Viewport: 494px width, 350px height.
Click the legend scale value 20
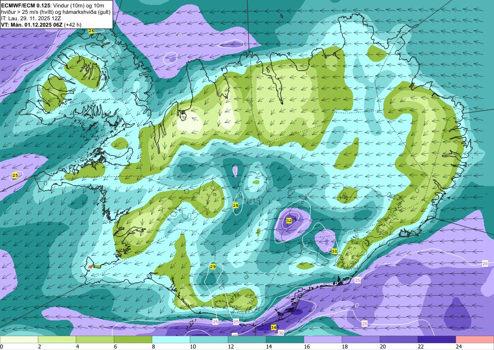(x=383, y=347)
